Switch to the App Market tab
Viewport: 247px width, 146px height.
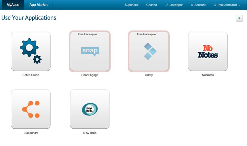[38, 5]
